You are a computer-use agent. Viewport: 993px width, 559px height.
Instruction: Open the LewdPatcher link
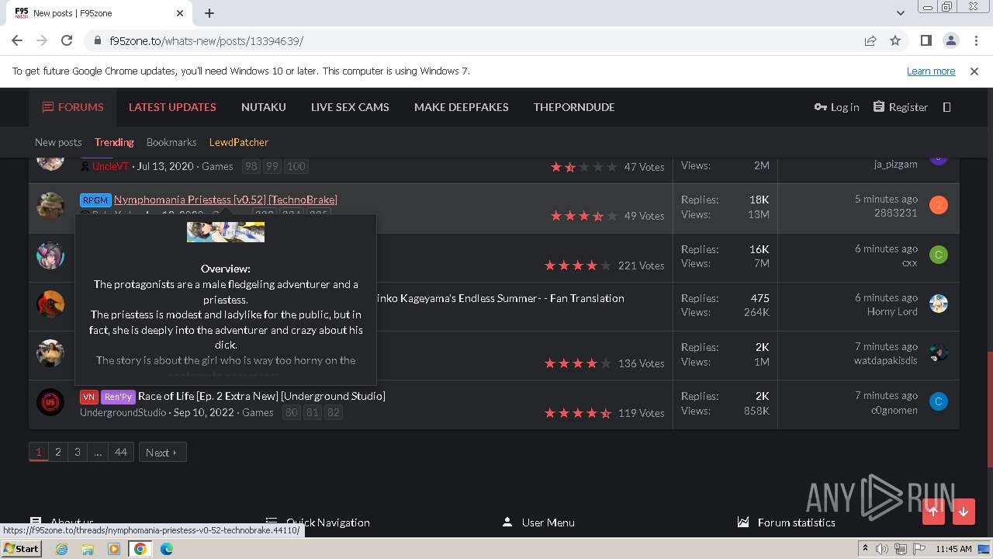[239, 142]
